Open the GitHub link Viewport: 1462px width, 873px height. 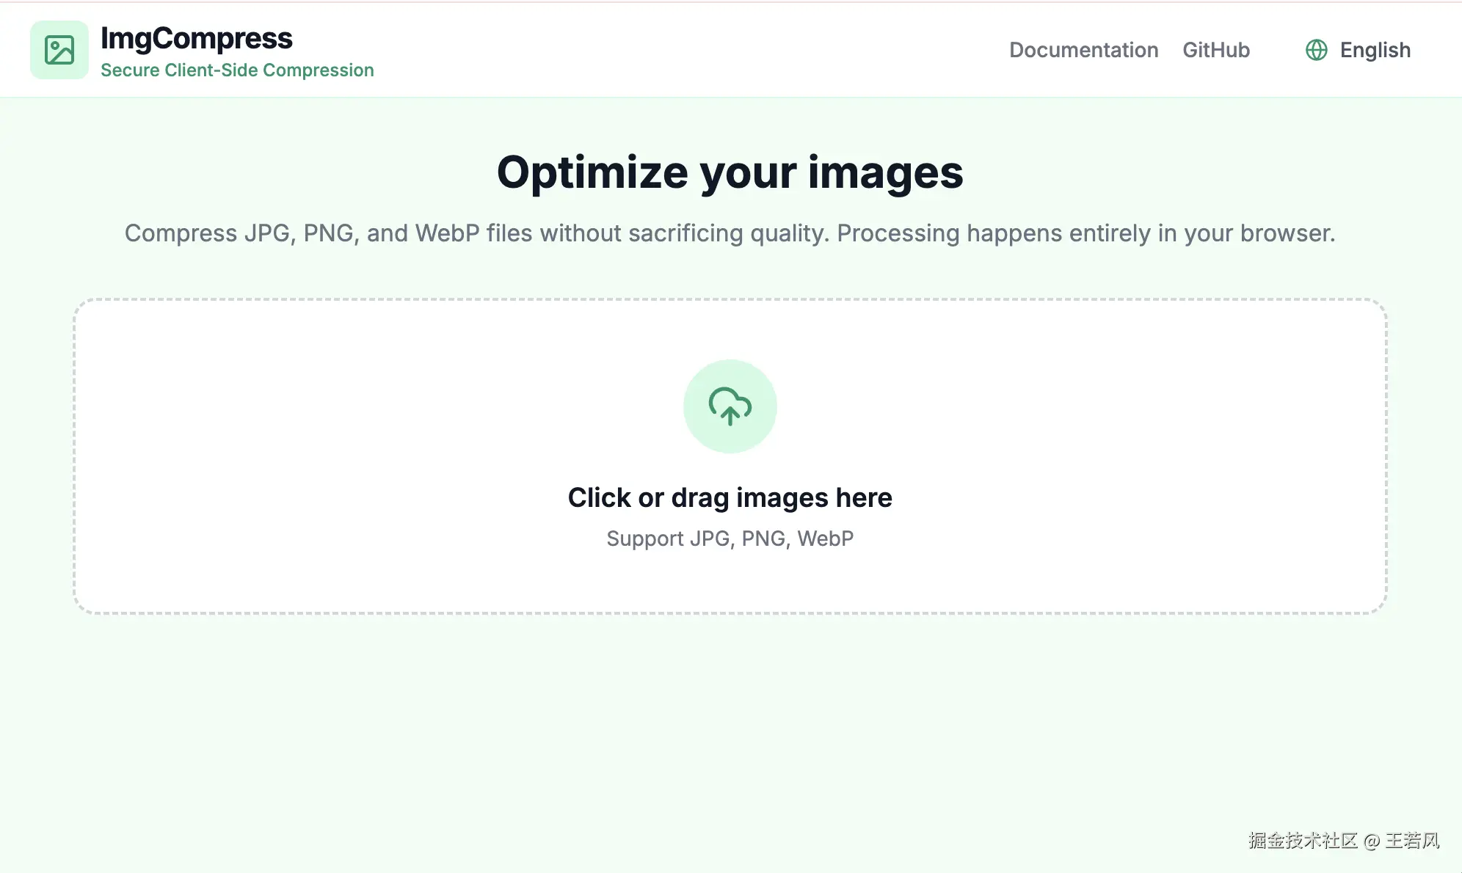pos(1215,50)
